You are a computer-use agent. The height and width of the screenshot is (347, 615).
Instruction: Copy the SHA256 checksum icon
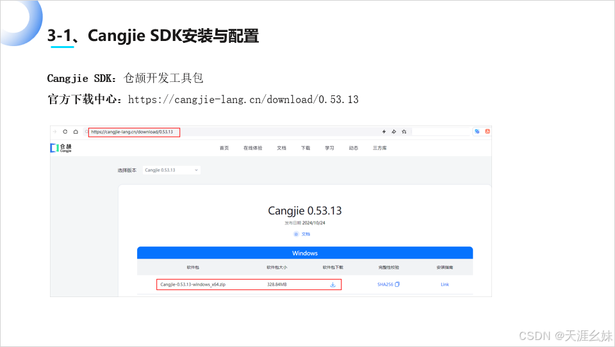[397, 284]
